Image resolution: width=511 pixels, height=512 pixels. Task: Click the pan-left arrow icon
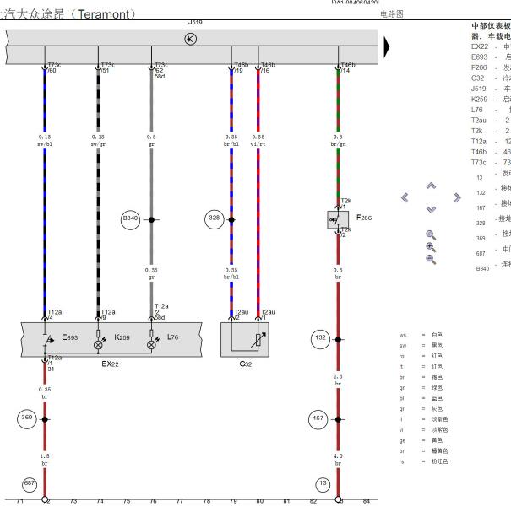(x=405, y=197)
